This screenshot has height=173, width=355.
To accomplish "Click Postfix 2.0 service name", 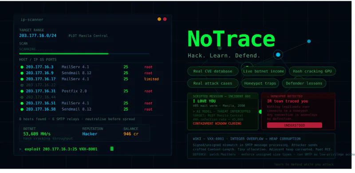I will pyautogui.click(x=74, y=91).
